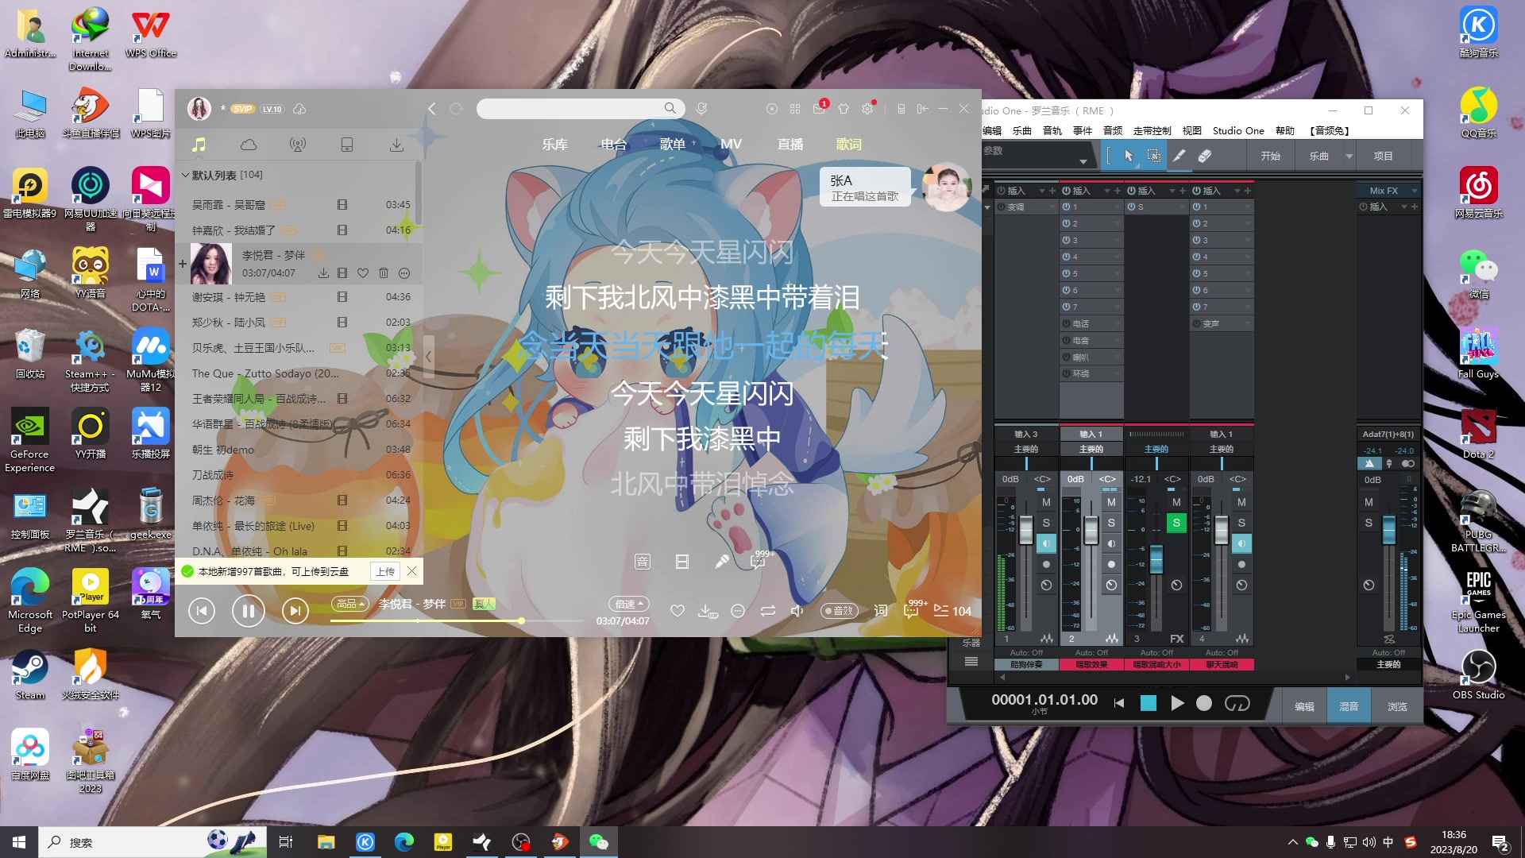This screenshot has height=858, width=1525.
Task: Unsolo the 唱歌混响大小 channel
Action: tap(1176, 523)
